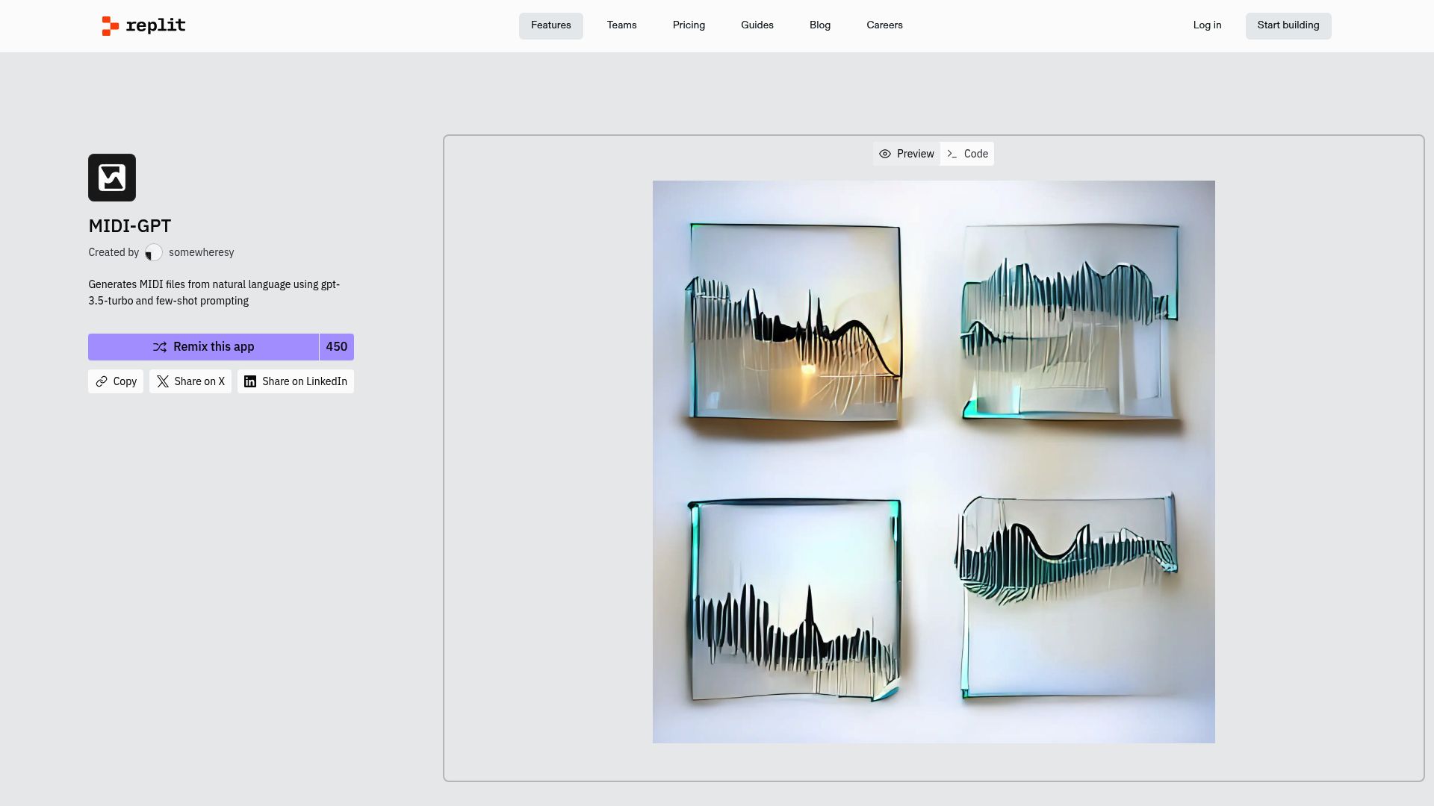Image resolution: width=1434 pixels, height=806 pixels.
Task: Click the 450 remix counter
Action: [336, 347]
